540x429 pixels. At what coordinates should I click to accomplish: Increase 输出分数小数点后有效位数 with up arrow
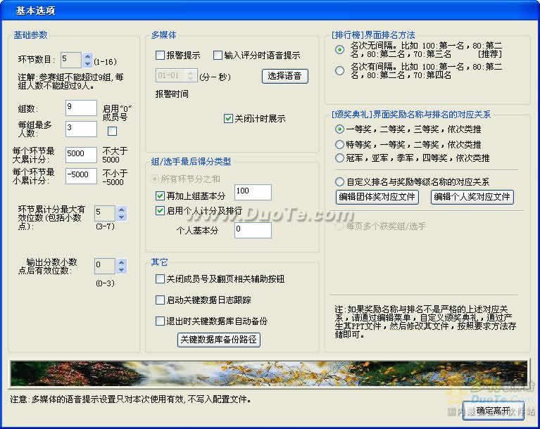(x=121, y=262)
